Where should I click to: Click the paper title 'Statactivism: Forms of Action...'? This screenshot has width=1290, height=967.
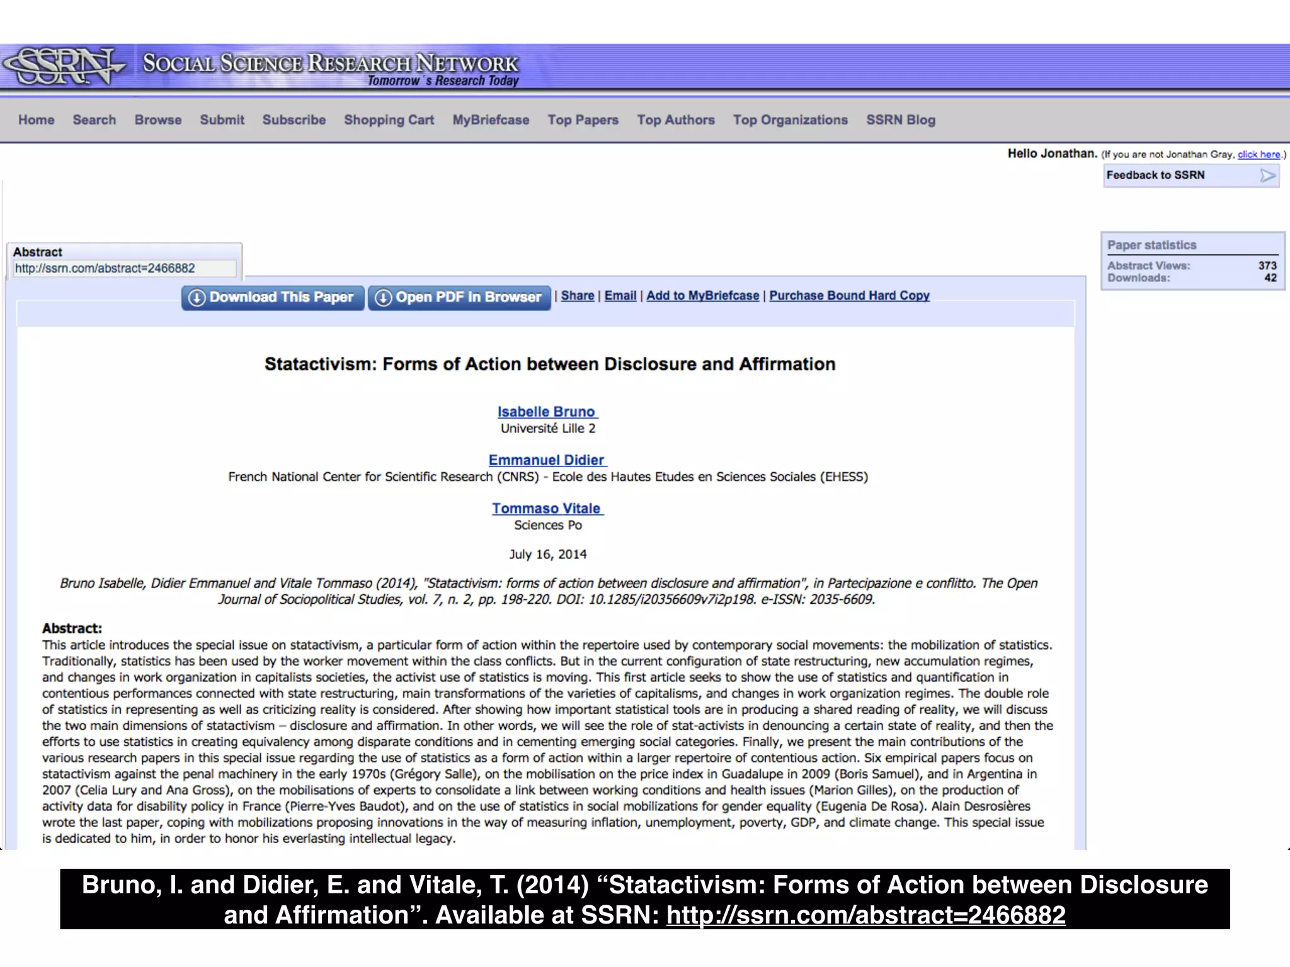tap(550, 364)
